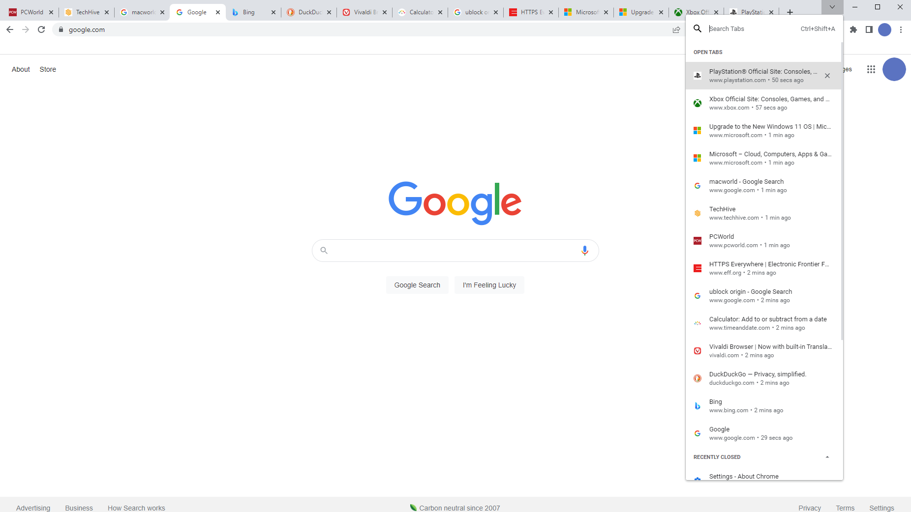Switch to the PCWorld tab
The height and width of the screenshot is (512, 911).
30,12
